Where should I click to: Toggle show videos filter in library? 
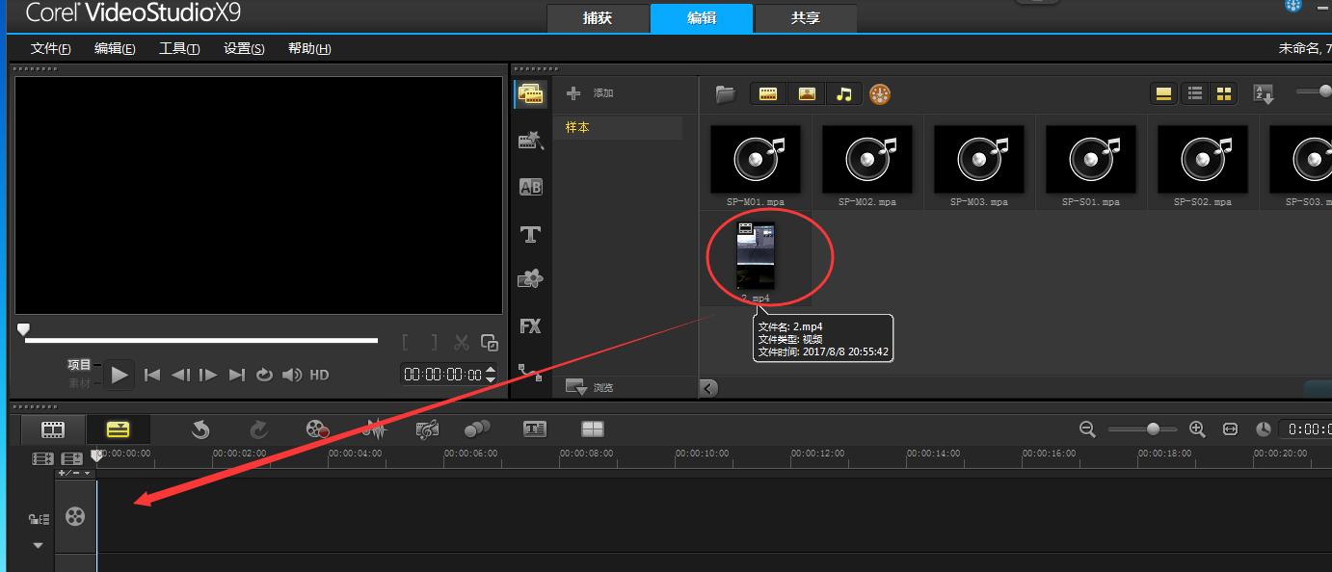click(768, 93)
